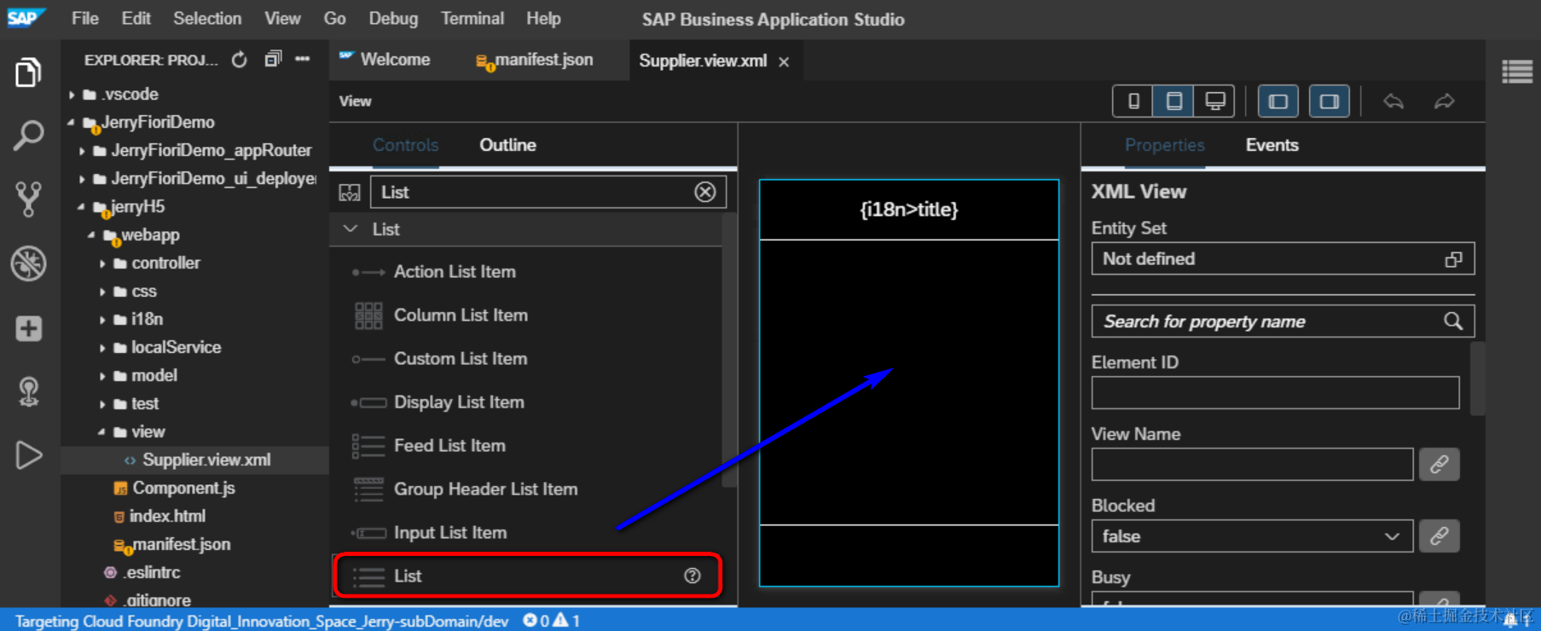Click the Run play triangle in sidebar
Image resolution: width=1541 pixels, height=631 pixels.
[28, 455]
